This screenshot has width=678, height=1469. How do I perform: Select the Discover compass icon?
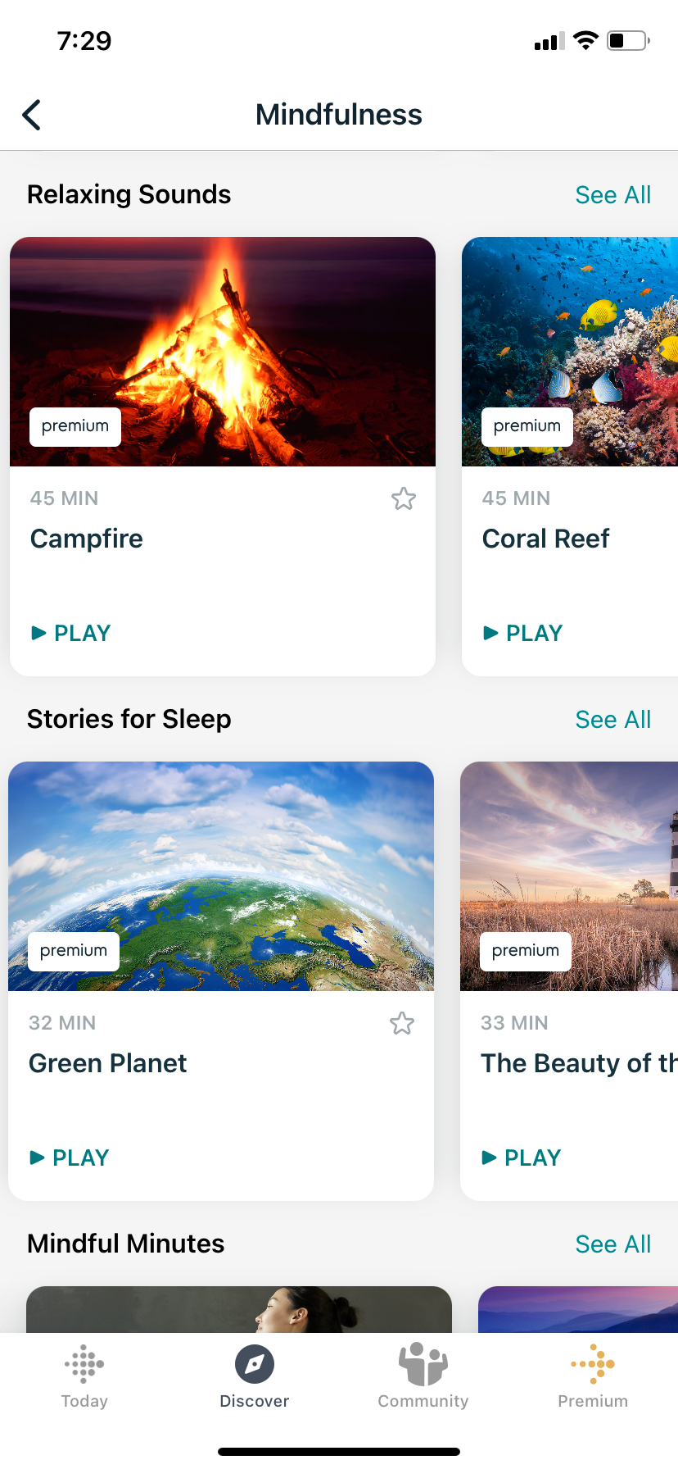[x=254, y=1364]
